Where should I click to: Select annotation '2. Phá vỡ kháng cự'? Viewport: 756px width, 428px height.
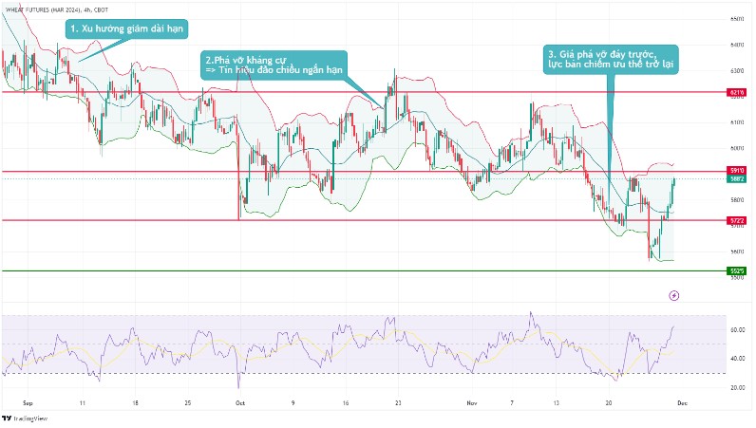coord(275,65)
